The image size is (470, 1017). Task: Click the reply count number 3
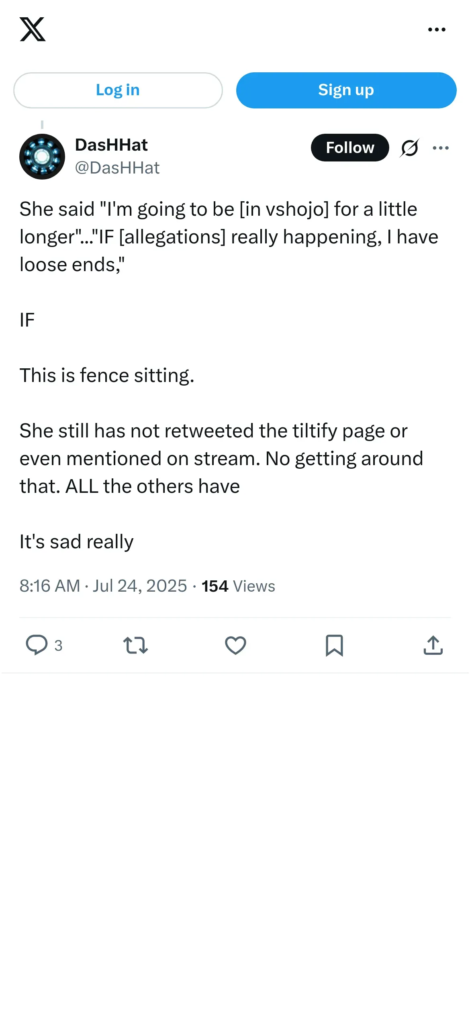pyautogui.click(x=58, y=645)
